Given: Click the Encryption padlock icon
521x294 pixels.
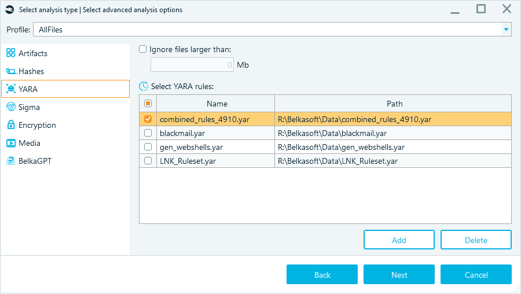Looking at the screenshot, I should pyautogui.click(x=11, y=124).
